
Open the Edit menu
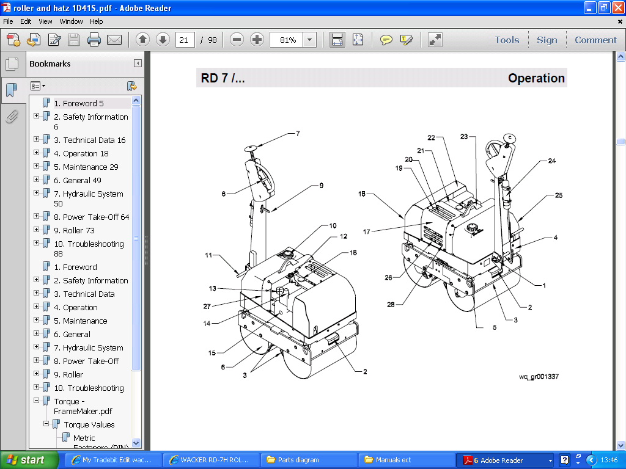[26, 21]
